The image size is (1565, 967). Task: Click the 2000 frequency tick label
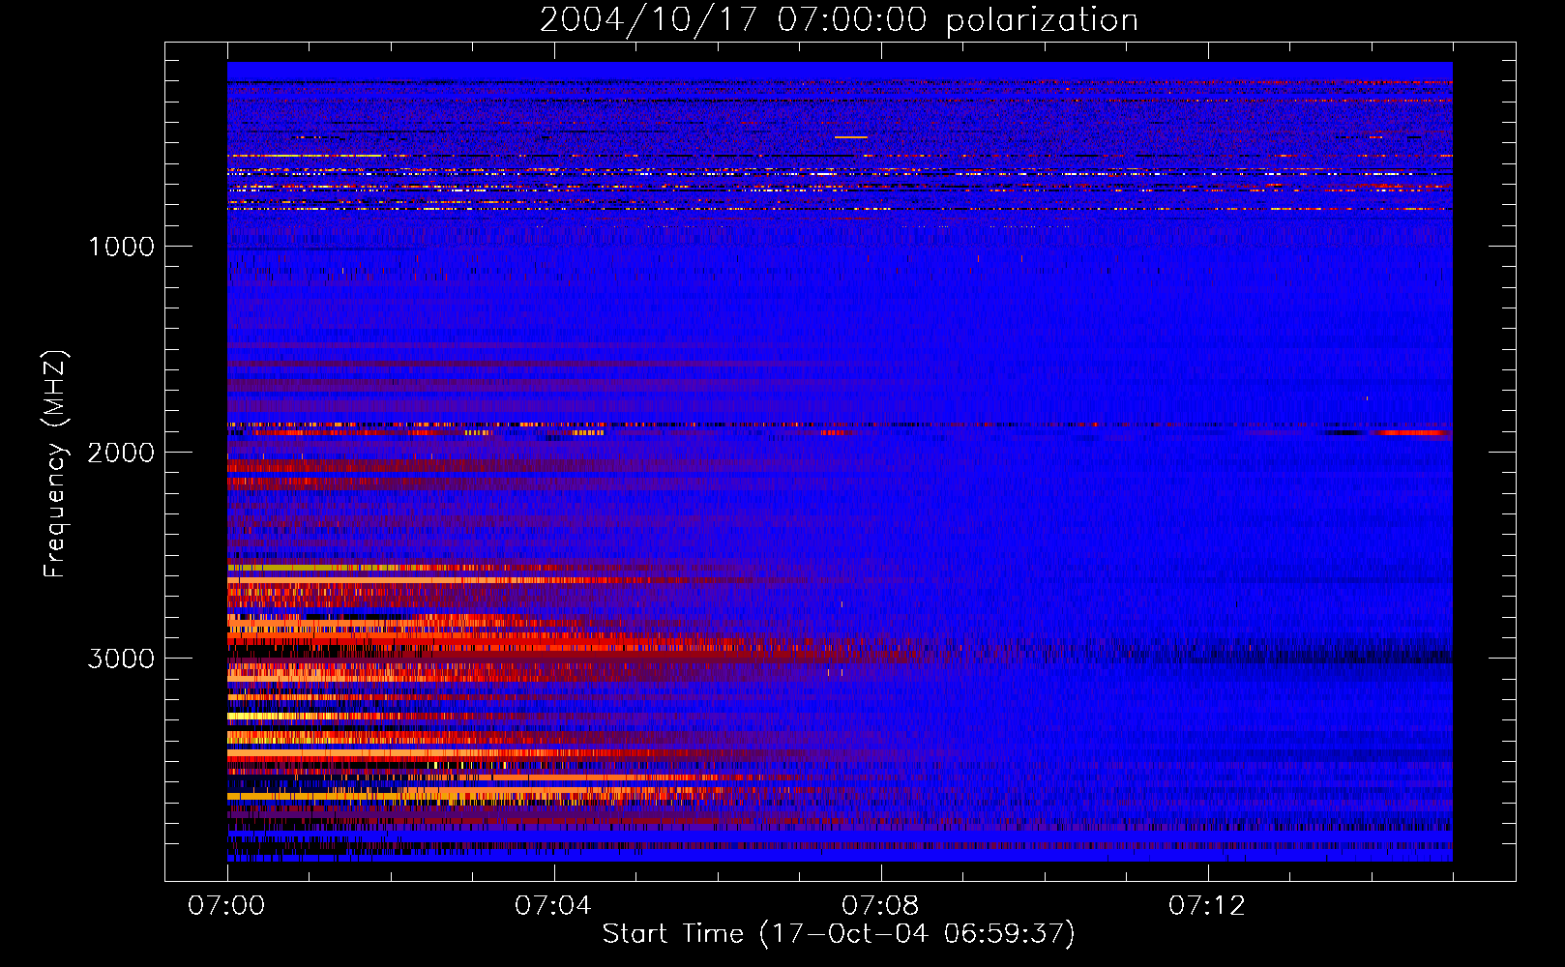(121, 453)
